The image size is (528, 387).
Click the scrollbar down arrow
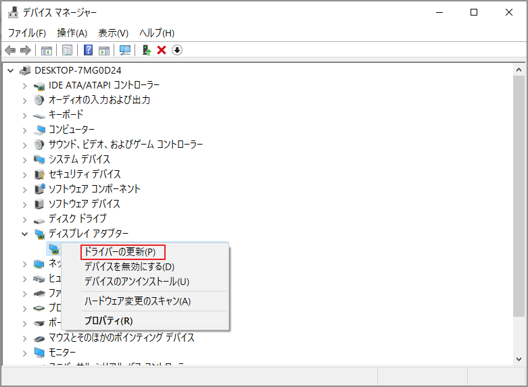[x=519, y=359]
